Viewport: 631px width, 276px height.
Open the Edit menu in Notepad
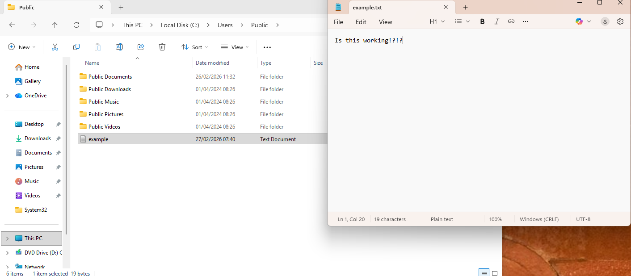click(x=361, y=22)
